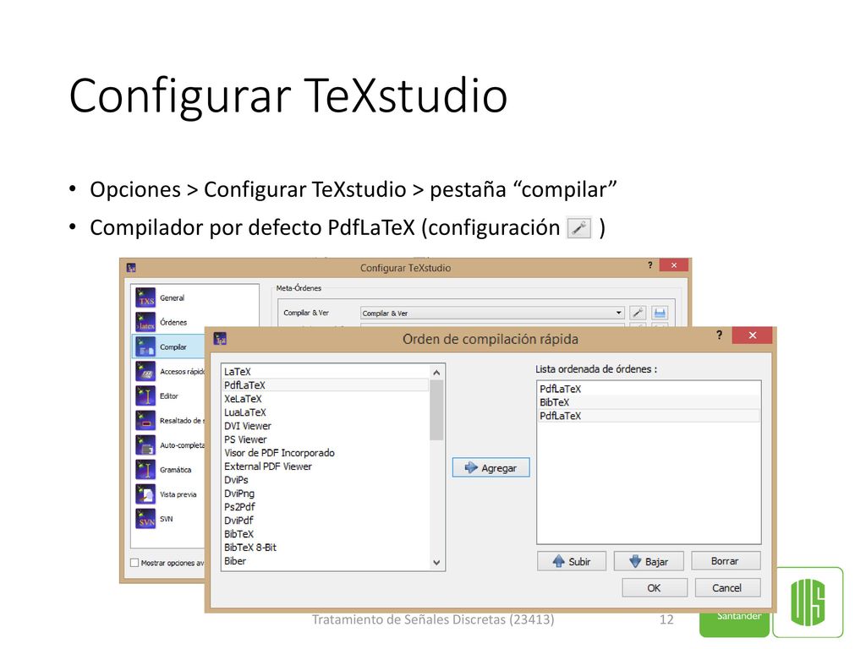Select DviPs in the command list
The image size is (866, 649).
coord(326,480)
